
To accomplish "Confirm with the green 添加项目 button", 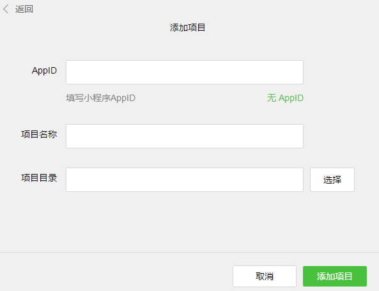I will click(x=335, y=276).
